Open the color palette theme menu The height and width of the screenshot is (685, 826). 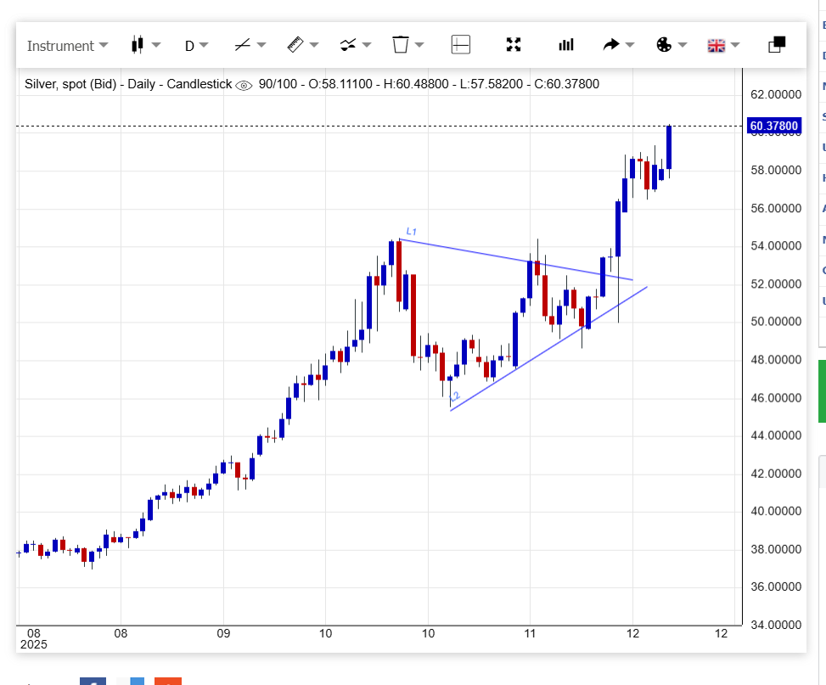(x=665, y=45)
